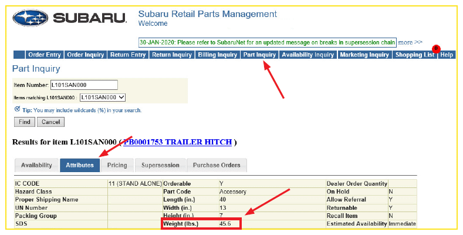Click the 'Estimated Availability' label
Viewport: 463px width, 235px height.
point(356,224)
